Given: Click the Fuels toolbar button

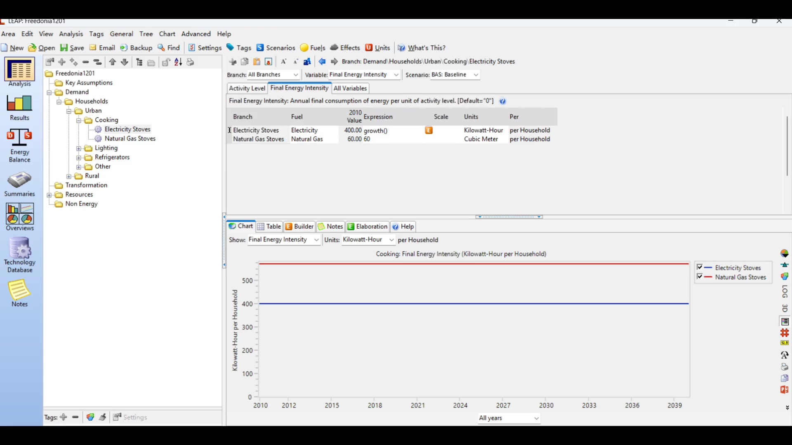Looking at the screenshot, I should click(313, 48).
